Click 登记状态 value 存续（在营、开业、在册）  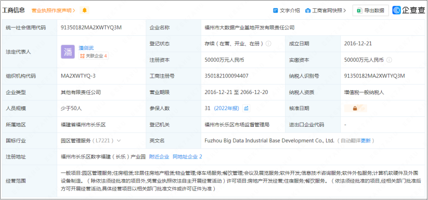[x=234, y=44]
